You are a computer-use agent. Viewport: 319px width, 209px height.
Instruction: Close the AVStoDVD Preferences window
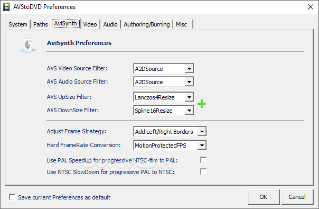point(311,7)
